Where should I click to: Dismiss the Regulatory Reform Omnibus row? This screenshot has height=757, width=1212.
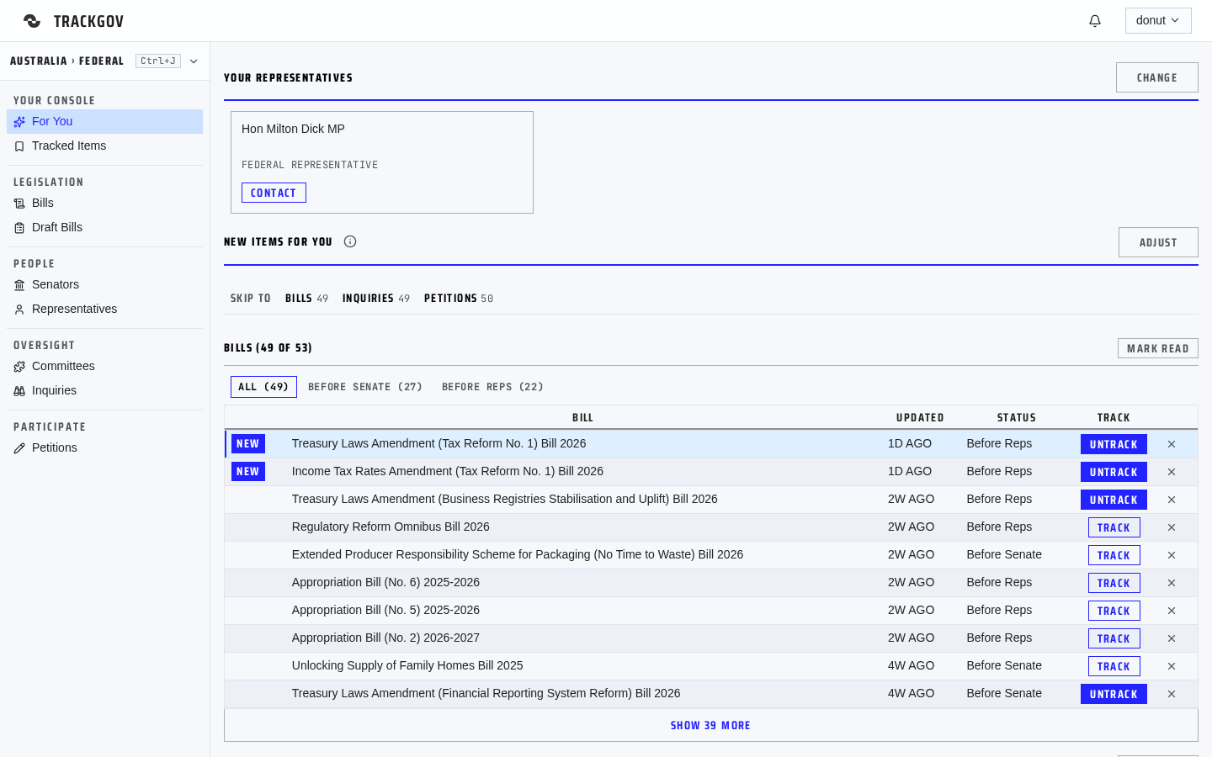tap(1172, 527)
